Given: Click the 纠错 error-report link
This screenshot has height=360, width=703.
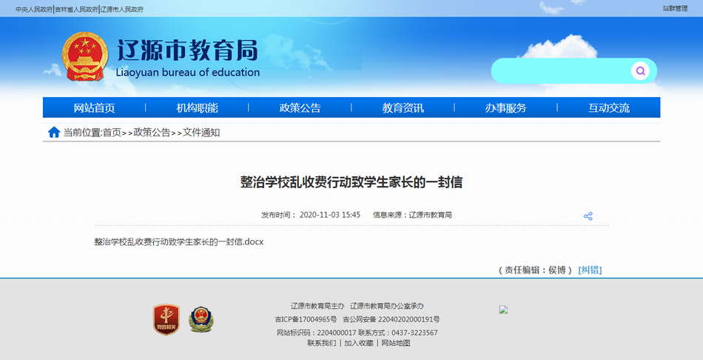Looking at the screenshot, I should [590, 270].
